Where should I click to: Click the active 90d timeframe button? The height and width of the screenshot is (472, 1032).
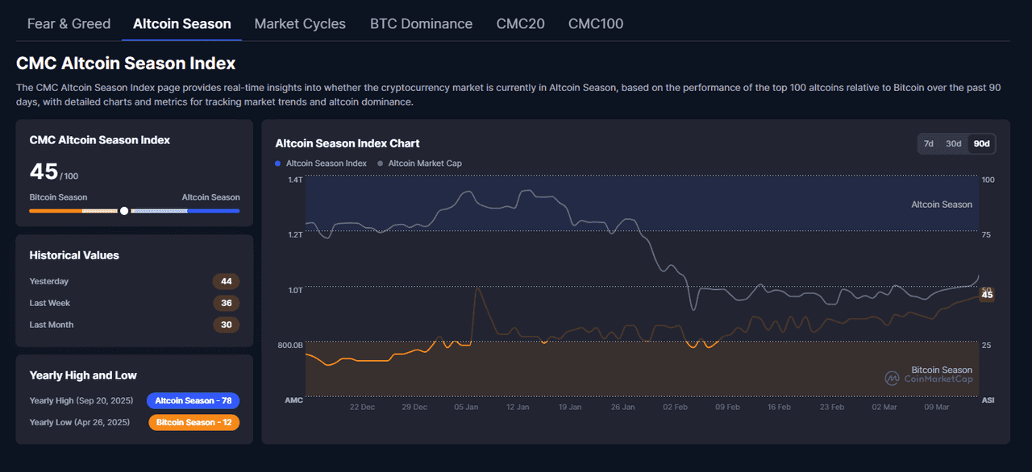[x=981, y=143]
